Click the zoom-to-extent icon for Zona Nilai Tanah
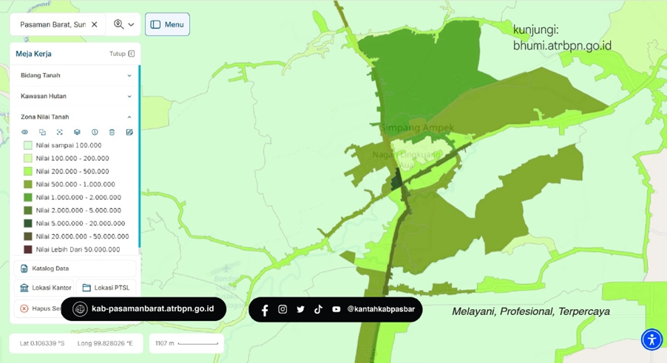Screen dimensions: 667x363 (x=60, y=132)
